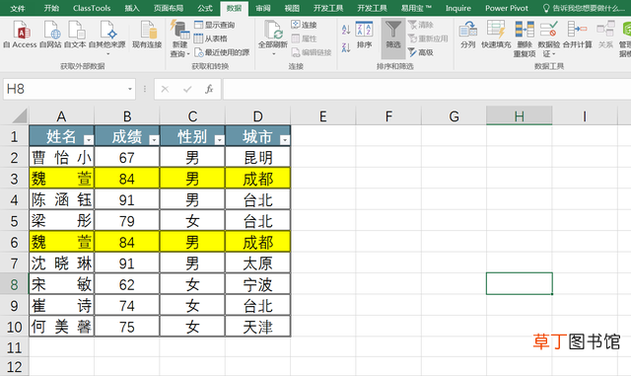Image resolution: width=631 pixels, height=376 pixels.
Task: Toggle the 筛选 filter button
Action: click(393, 38)
